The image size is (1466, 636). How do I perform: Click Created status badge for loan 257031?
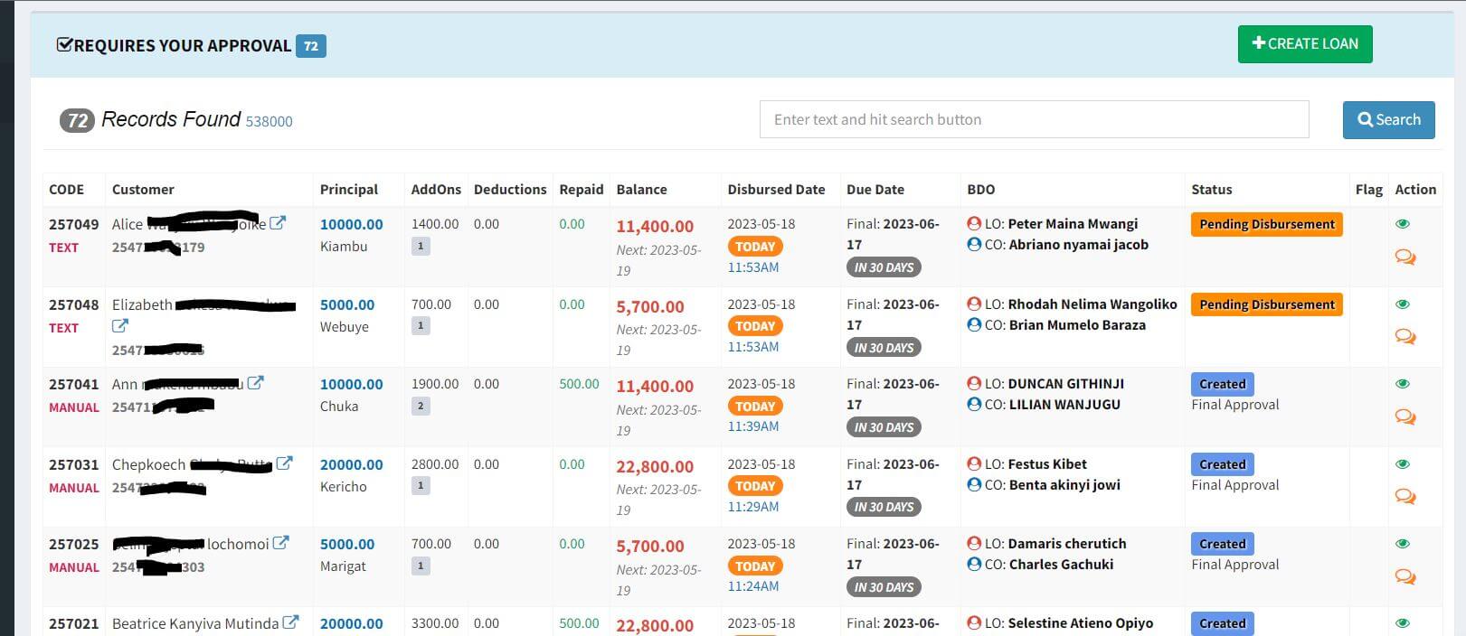[1223, 464]
